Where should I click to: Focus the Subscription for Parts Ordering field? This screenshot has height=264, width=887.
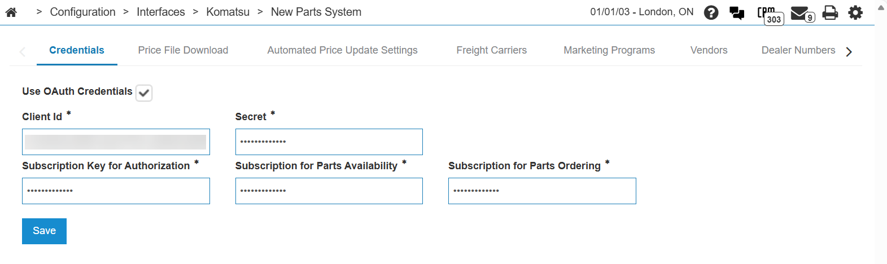click(542, 191)
